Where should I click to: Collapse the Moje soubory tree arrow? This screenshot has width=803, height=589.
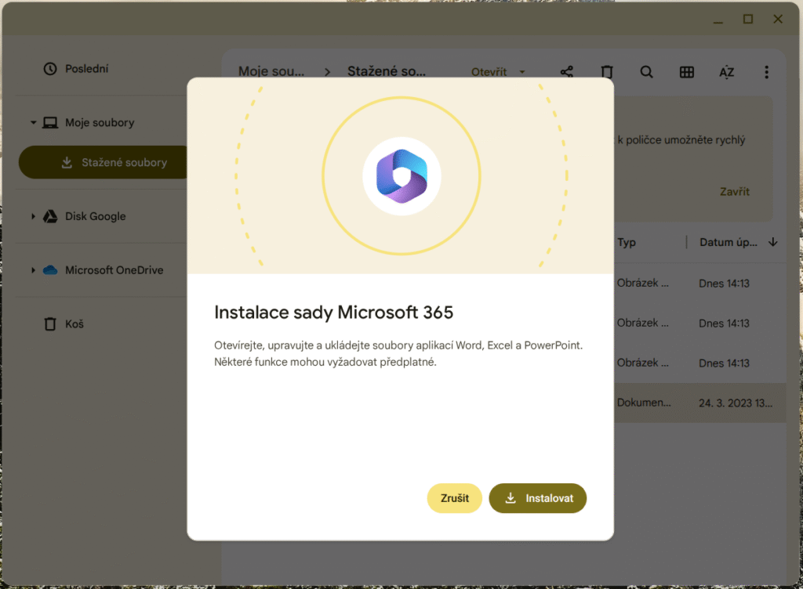[34, 123]
